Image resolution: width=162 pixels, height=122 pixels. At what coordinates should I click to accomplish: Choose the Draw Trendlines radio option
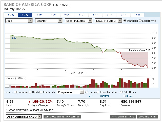point(98,92)
